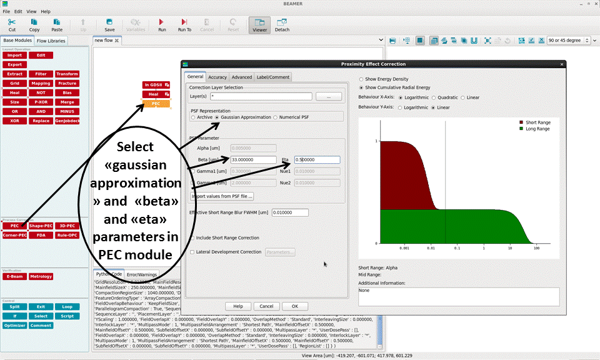Image resolution: width=600 pixels, height=360 pixels.
Task: Click the Short Range red legend swatch
Action: pos(522,122)
